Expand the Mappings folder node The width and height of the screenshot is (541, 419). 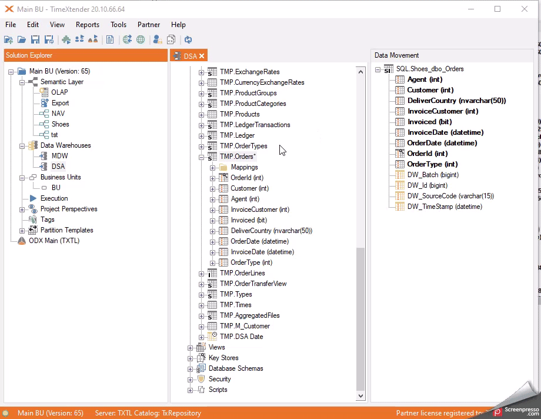pos(212,168)
